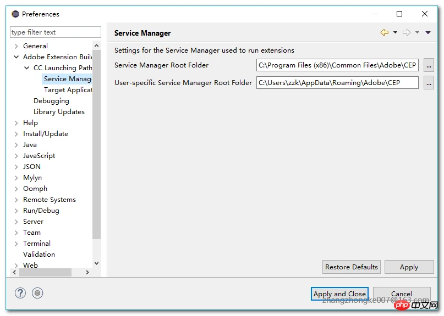Click the User-specific Root Folder path field

point(337,83)
